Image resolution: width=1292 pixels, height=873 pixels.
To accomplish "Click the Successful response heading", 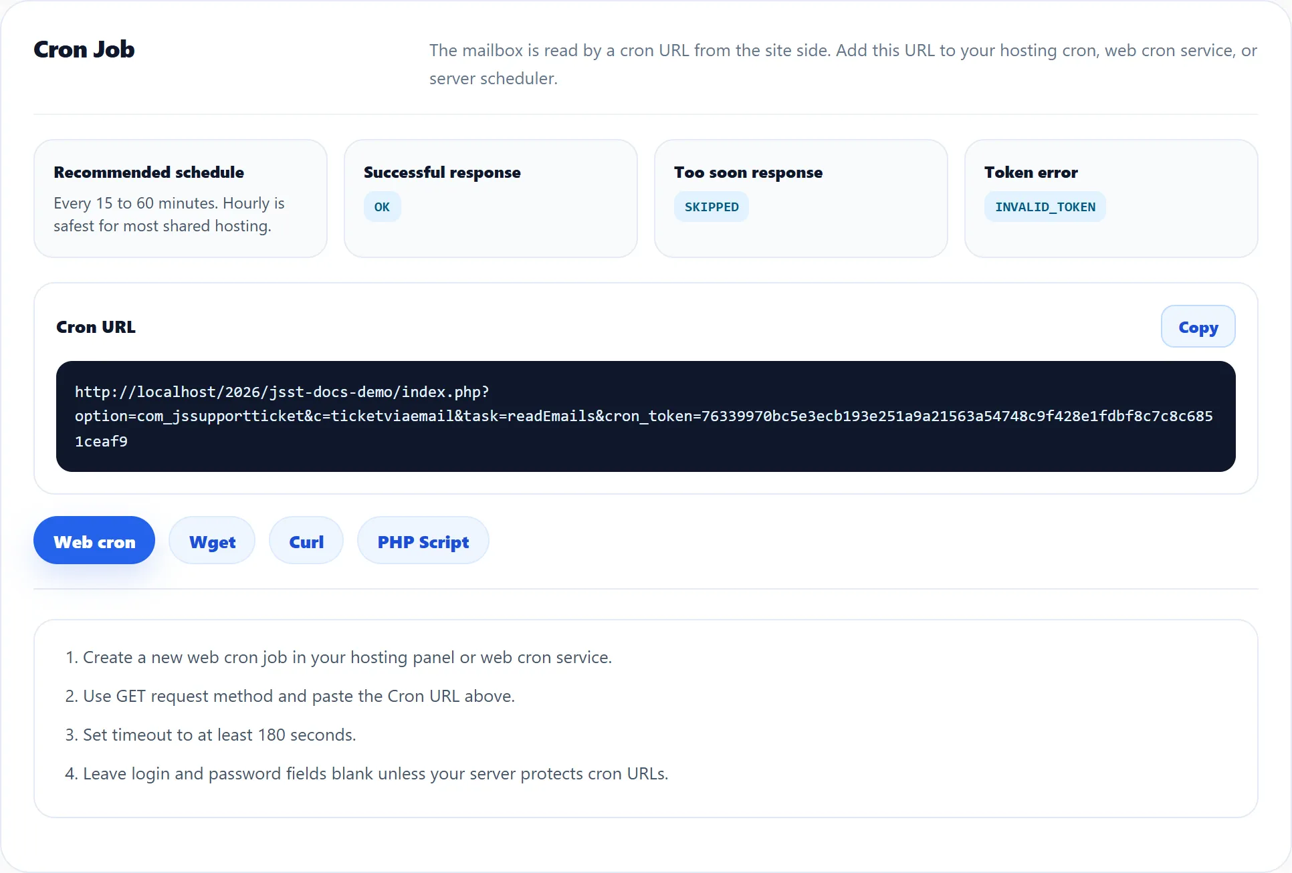I will (442, 172).
